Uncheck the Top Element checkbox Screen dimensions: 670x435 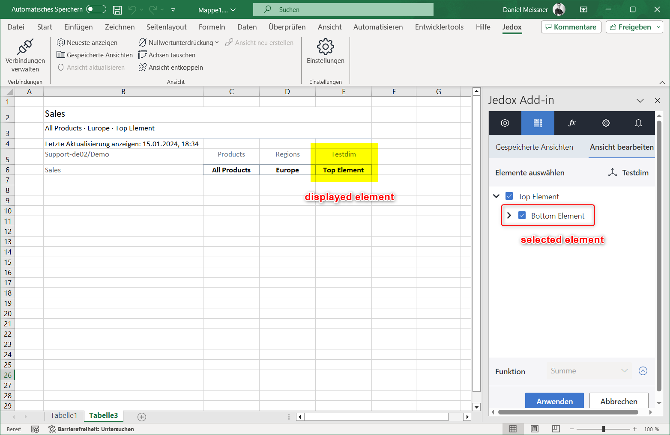click(x=509, y=196)
